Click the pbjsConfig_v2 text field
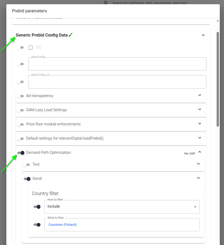This screenshot has width=224, height=245. pos(117,82)
